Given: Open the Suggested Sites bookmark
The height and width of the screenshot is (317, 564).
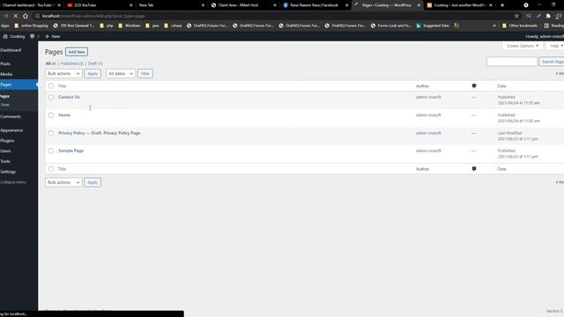Looking at the screenshot, I should point(433,26).
